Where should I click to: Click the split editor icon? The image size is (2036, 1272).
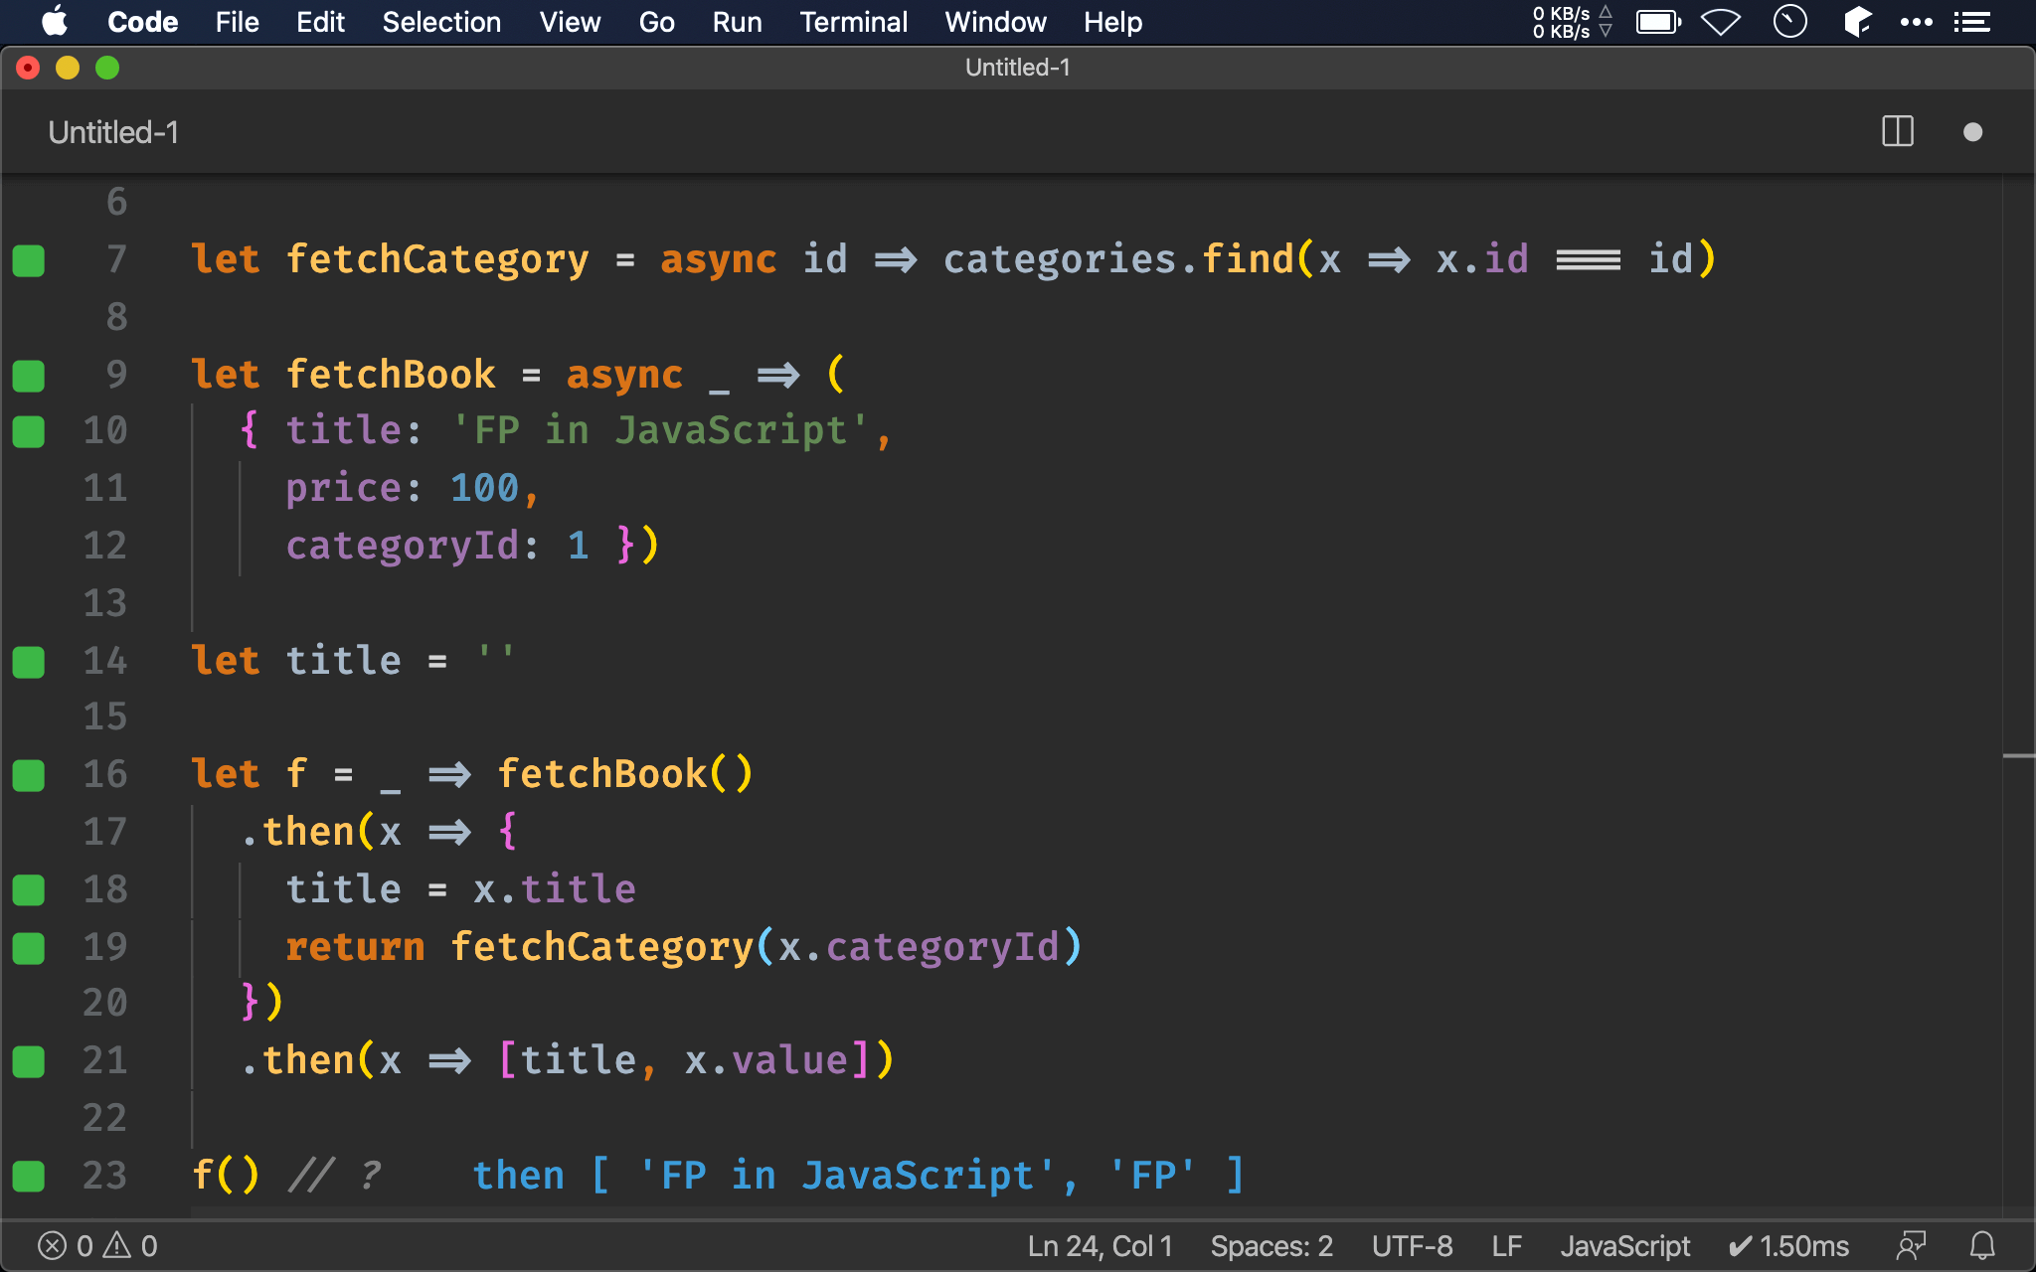point(1897,131)
